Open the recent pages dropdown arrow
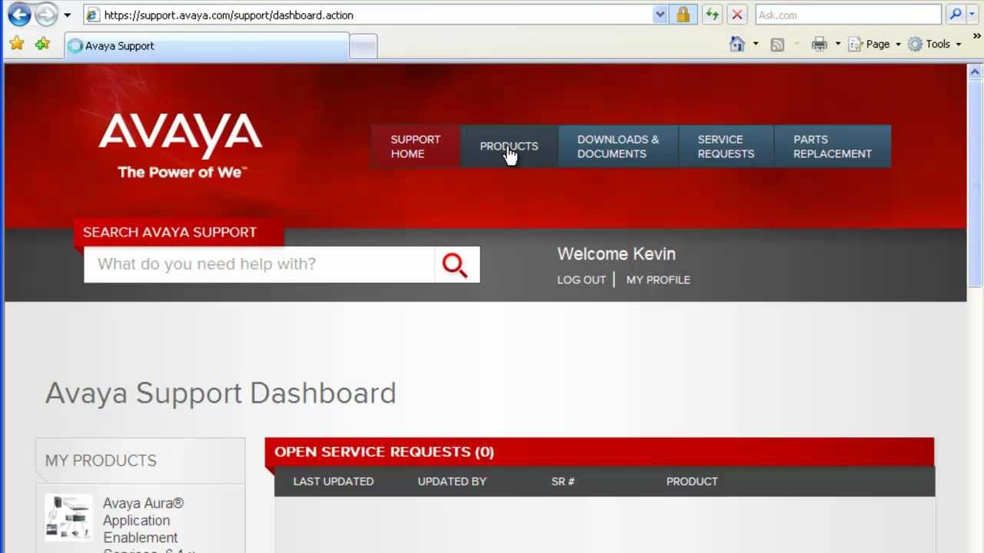 pos(68,15)
